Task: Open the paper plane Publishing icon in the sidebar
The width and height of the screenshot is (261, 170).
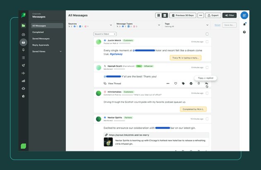Action: (23, 66)
